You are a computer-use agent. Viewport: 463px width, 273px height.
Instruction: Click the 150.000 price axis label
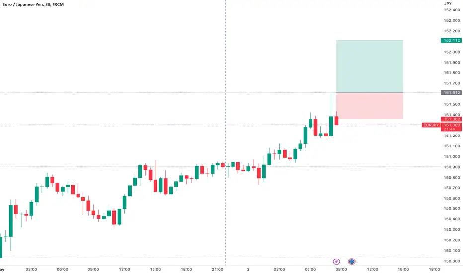[452, 261]
